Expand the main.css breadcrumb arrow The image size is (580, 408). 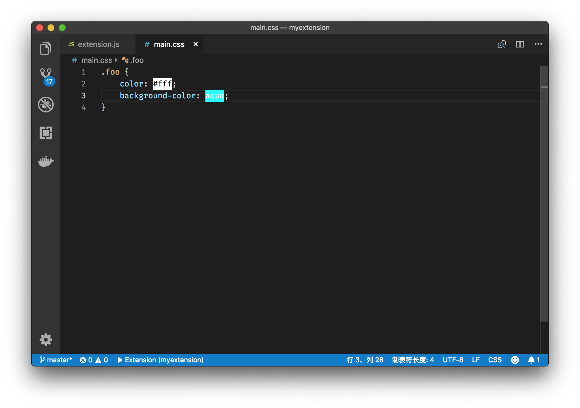click(x=116, y=60)
